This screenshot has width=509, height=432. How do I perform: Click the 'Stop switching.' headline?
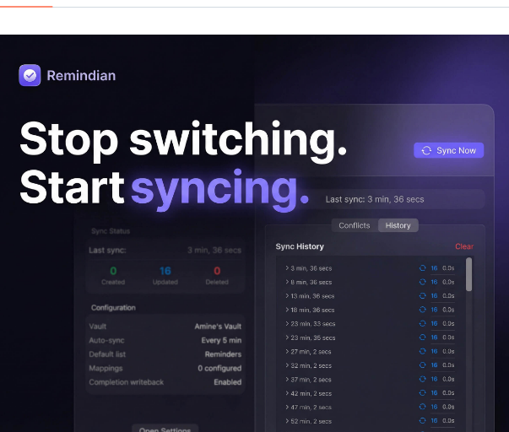pos(183,140)
